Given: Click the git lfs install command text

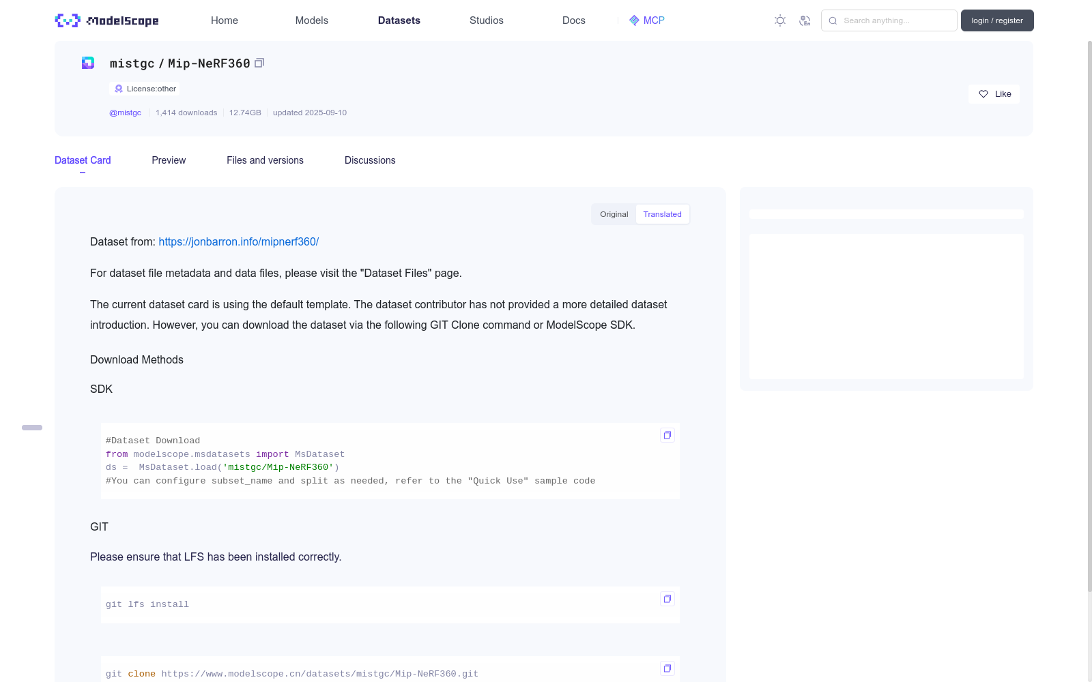Looking at the screenshot, I should pyautogui.click(x=147, y=604).
